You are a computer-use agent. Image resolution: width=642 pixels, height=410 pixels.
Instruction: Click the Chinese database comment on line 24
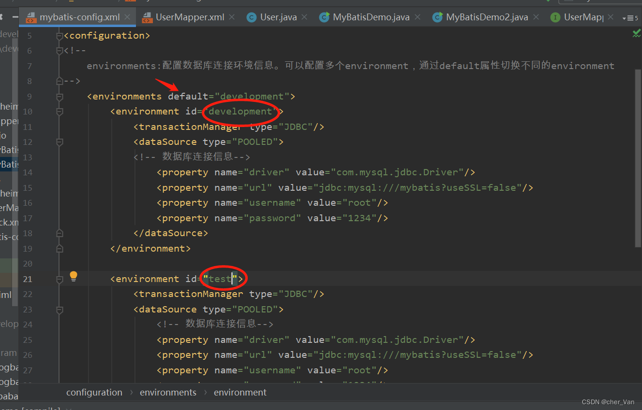[x=215, y=325]
